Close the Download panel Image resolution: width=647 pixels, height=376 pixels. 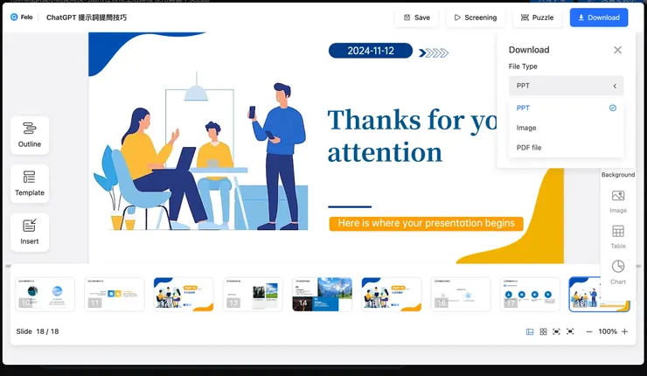pyautogui.click(x=617, y=50)
